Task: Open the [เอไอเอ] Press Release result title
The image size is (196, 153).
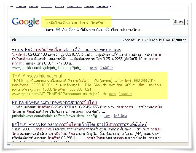Action: click(x=80, y=124)
